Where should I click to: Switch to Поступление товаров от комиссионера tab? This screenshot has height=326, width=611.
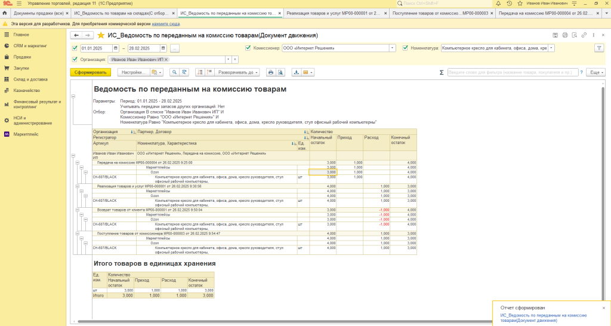coord(440,13)
